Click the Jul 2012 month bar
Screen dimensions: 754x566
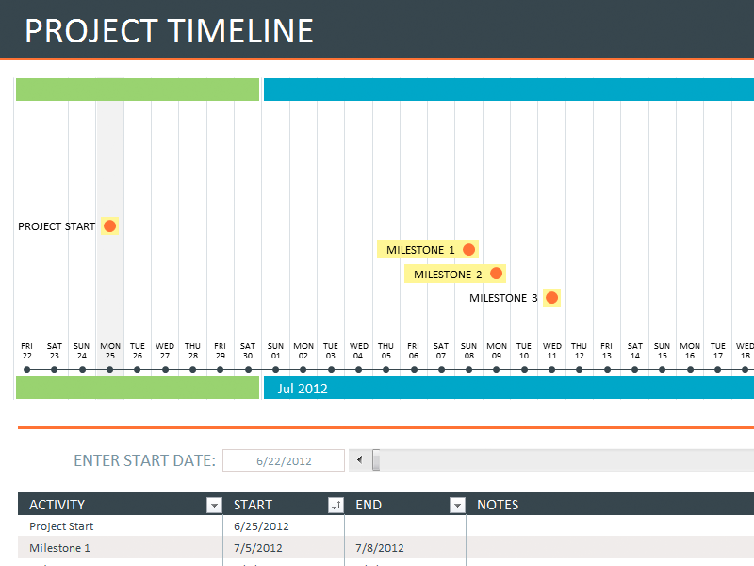point(509,388)
